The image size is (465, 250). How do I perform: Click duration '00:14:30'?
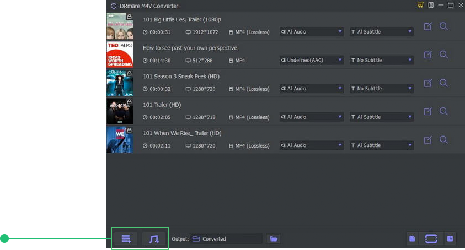click(x=160, y=61)
